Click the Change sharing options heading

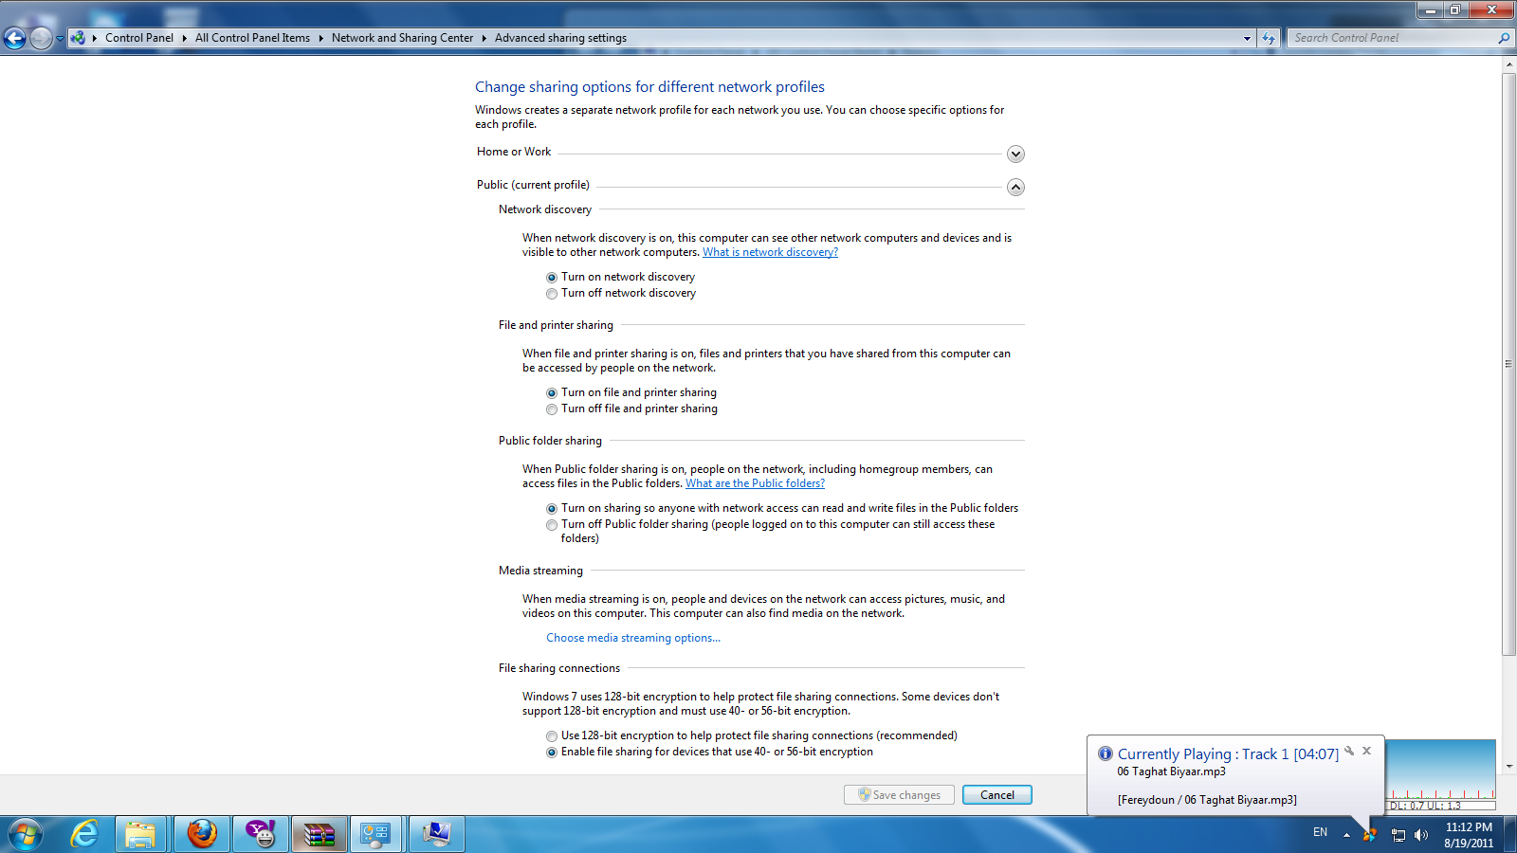[649, 86]
